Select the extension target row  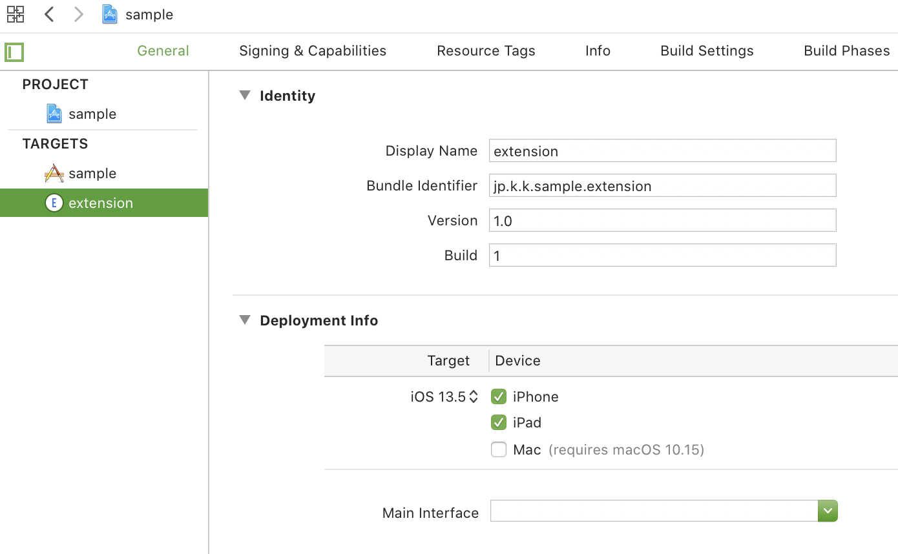104,203
